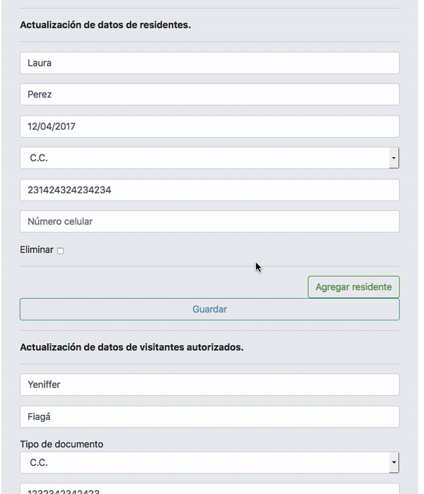Click the visitor document number field at bottom
The height and width of the screenshot is (494, 424).
click(209, 490)
